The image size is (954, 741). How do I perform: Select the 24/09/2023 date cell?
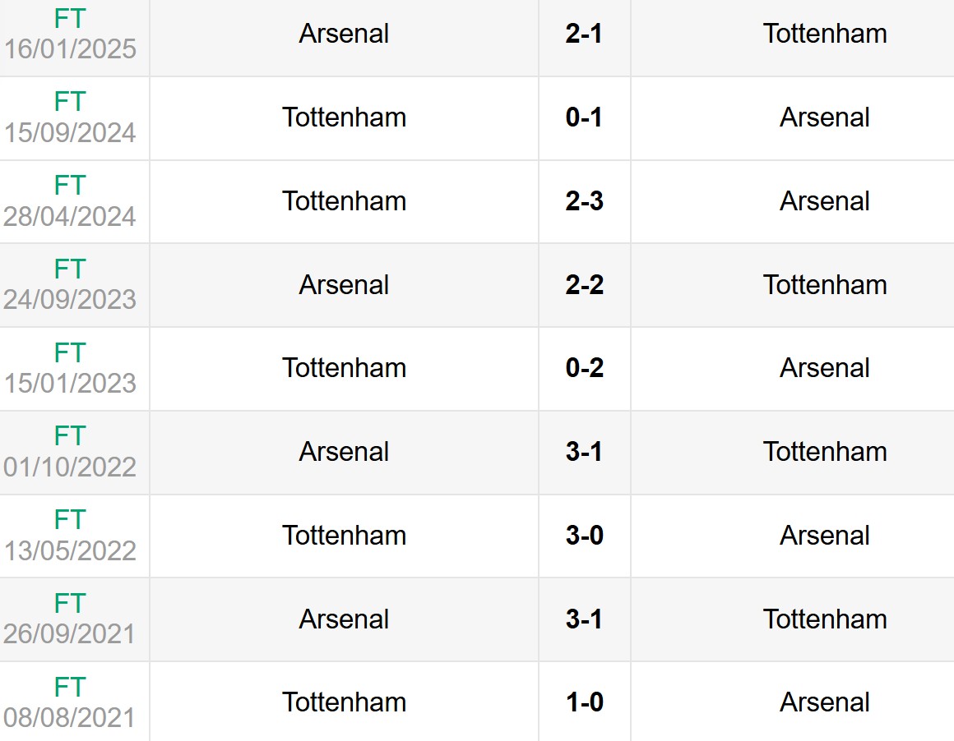[x=70, y=301]
